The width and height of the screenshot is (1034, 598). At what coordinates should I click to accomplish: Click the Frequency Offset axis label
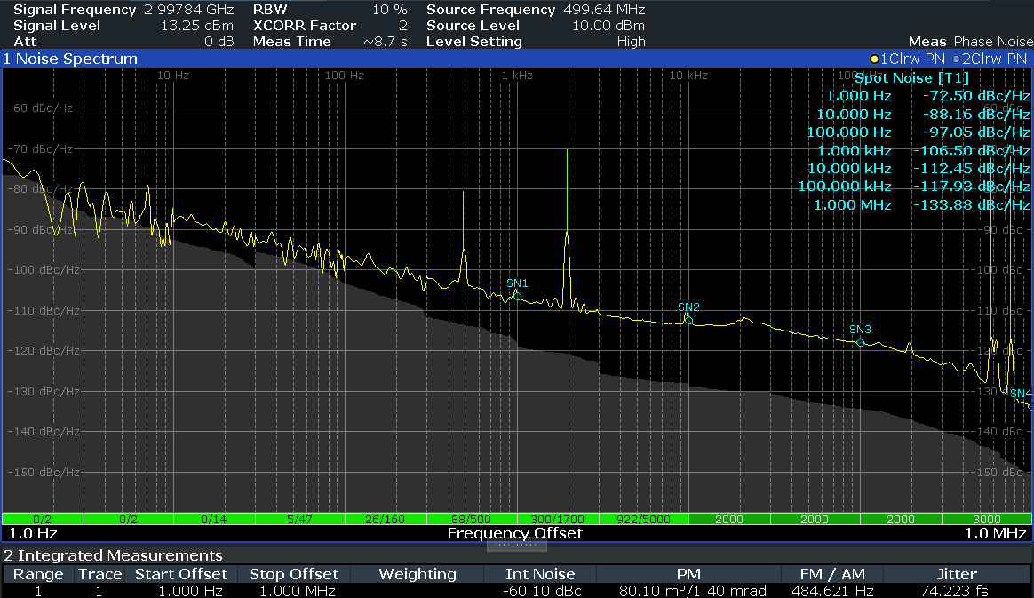[515, 533]
